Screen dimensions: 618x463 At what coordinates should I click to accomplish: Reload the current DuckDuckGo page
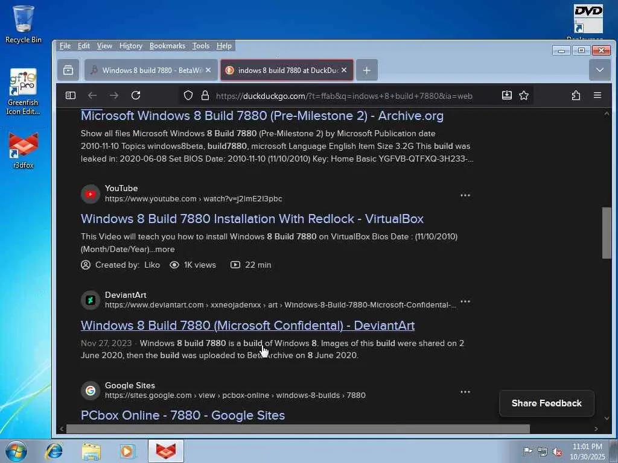(136, 95)
